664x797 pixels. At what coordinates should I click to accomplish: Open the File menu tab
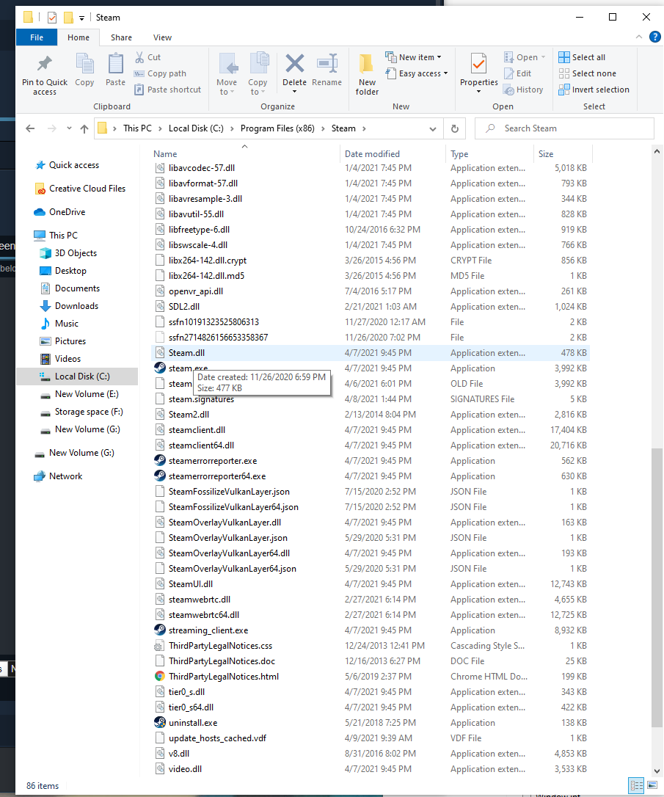click(x=37, y=37)
